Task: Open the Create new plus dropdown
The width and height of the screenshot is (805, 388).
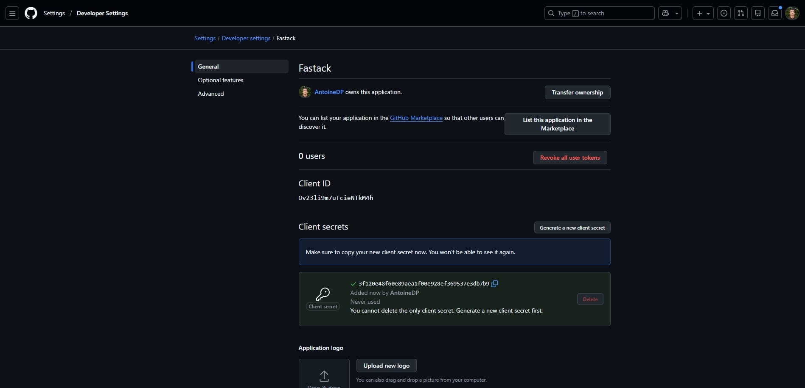Action: (x=703, y=13)
